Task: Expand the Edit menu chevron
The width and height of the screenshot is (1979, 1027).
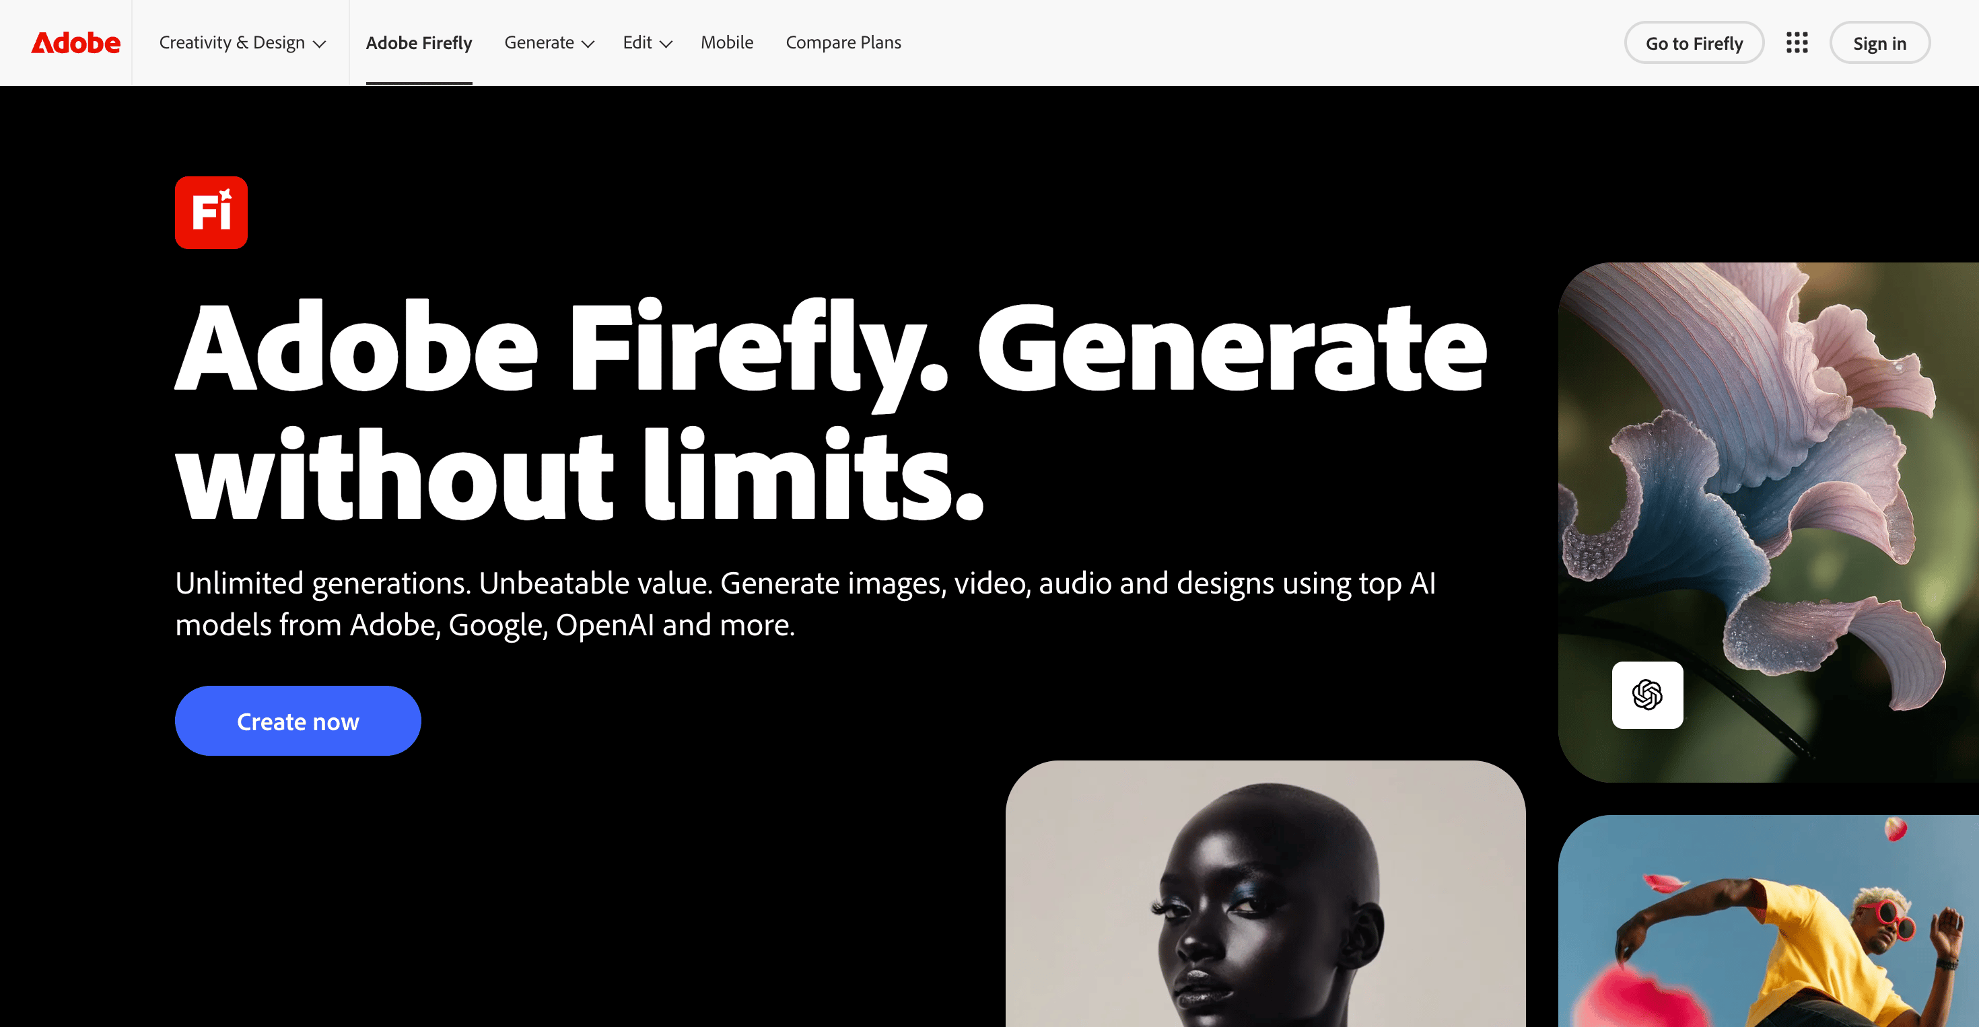Action: coord(666,44)
